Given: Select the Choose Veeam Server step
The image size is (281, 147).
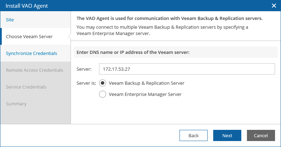Looking at the screenshot, I should [35, 36].
